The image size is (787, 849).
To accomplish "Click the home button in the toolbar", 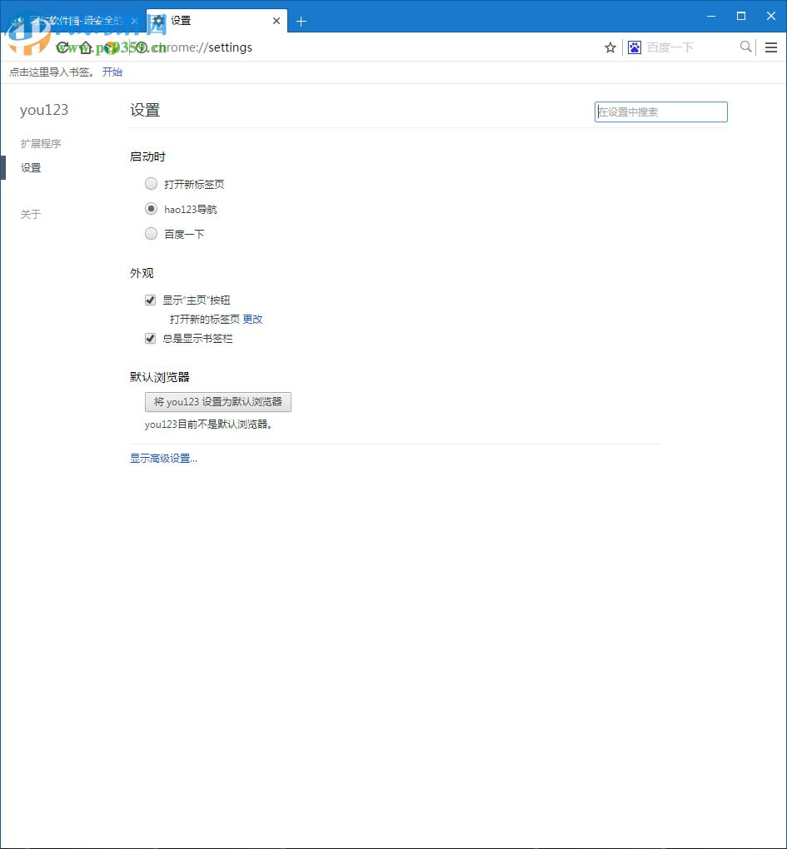I will click(x=86, y=47).
